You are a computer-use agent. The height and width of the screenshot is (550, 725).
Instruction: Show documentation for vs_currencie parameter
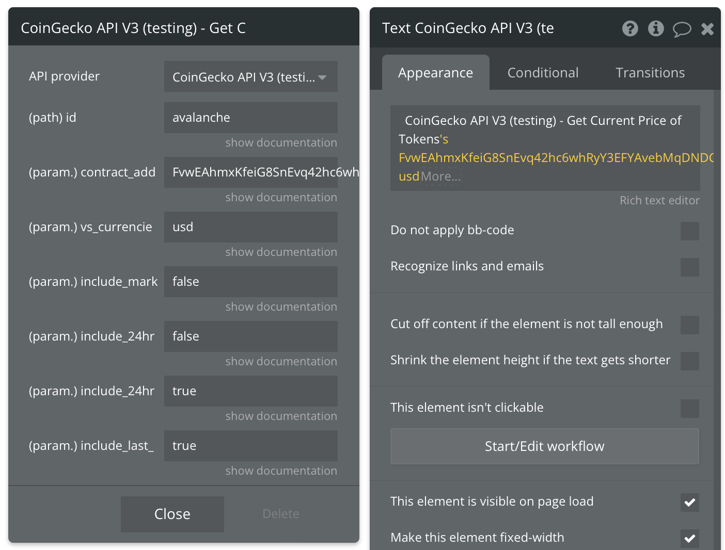[x=281, y=252]
